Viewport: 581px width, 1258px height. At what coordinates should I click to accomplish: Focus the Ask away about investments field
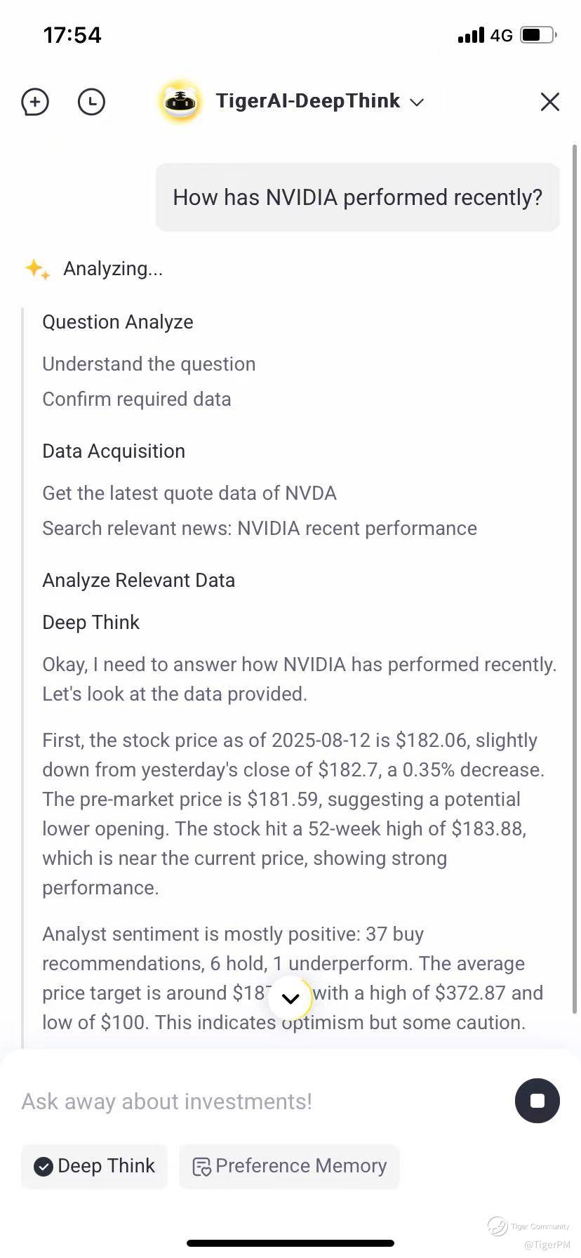pos(260,1101)
